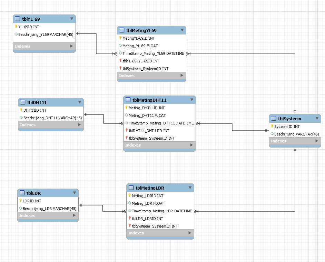The image size is (325, 262).
Task: Click tblMetingLDR's tblSysteem_SysteemID foreign key icon
Action: pyautogui.click(x=129, y=226)
